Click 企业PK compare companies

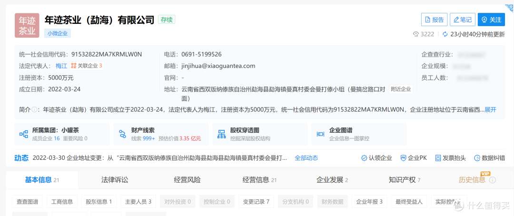point(414,158)
